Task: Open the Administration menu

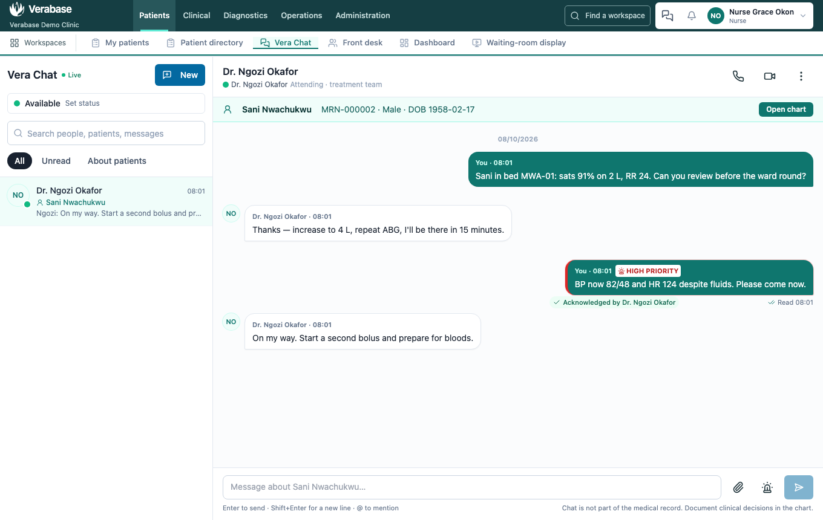Action: coord(362,16)
